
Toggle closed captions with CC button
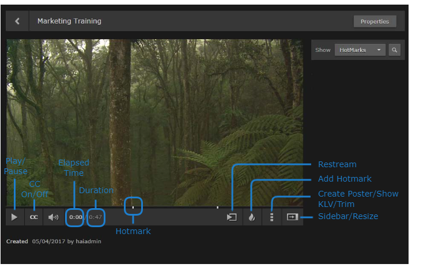point(34,217)
